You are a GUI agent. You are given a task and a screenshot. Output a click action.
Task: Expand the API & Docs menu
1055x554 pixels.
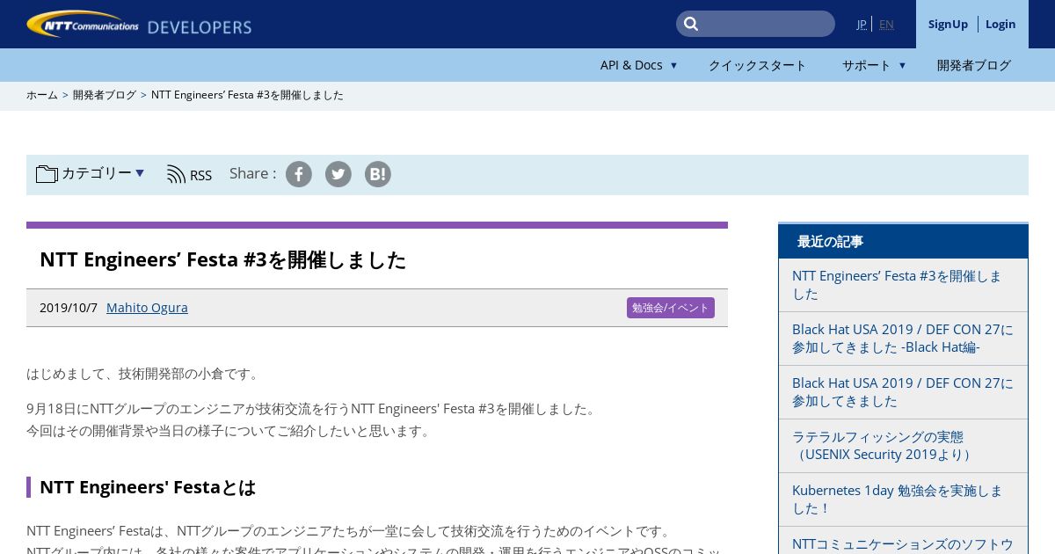638,65
